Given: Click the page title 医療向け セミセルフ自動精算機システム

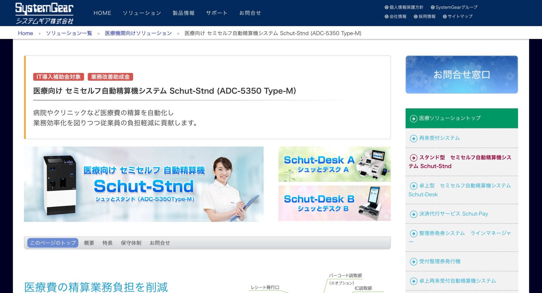Looking at the screenshot, I should [165, 91].
